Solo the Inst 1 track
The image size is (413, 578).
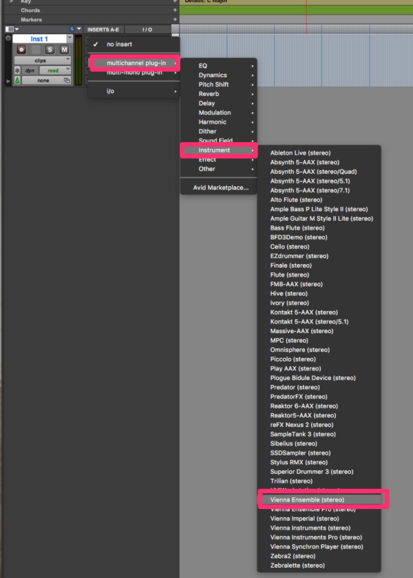pos(50,50)
